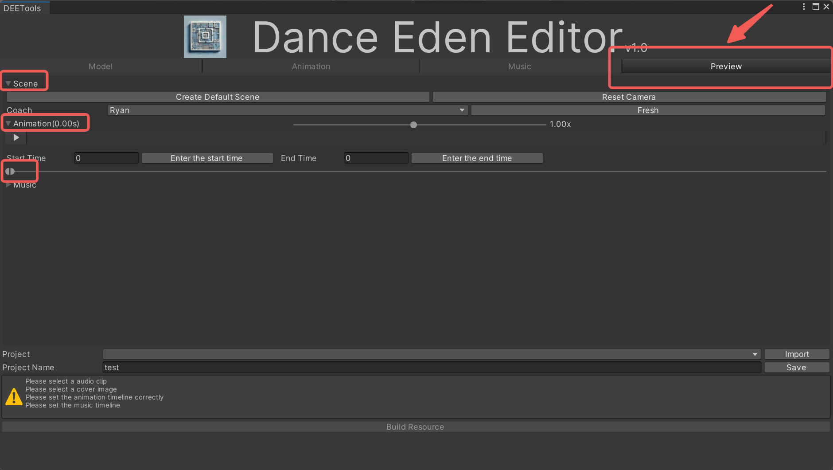This screenshot has width=833, height=470.
Task: Open the window kebab options menu
Action: (x=804, y=7)
